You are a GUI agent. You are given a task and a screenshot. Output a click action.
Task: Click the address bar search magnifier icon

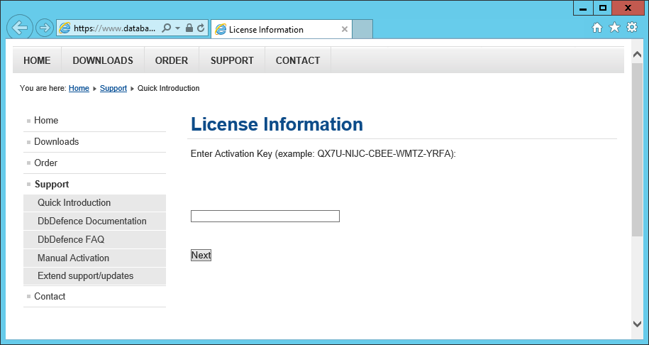click(x=166, y=28)
